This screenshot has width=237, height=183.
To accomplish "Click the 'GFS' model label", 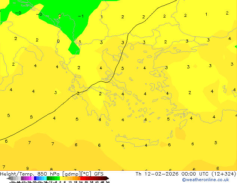I will pyautogui.click(x=99, y=174).
